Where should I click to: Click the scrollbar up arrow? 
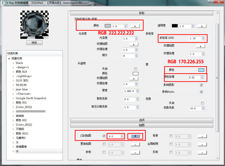tap(217, 13)
